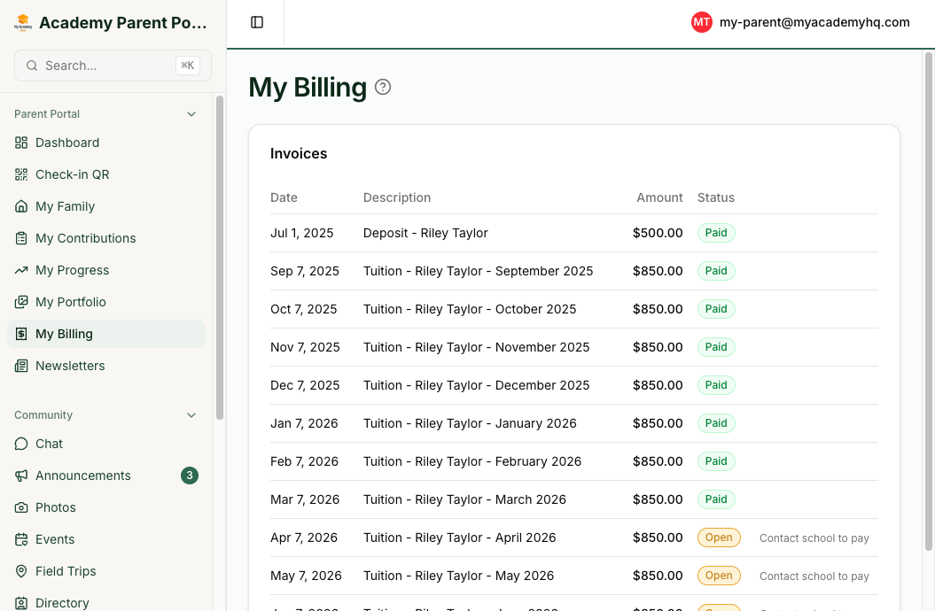Viewport: 935px width, 611px height.
Task: Collapse the Community section chevron
Action: pos(191,415)
